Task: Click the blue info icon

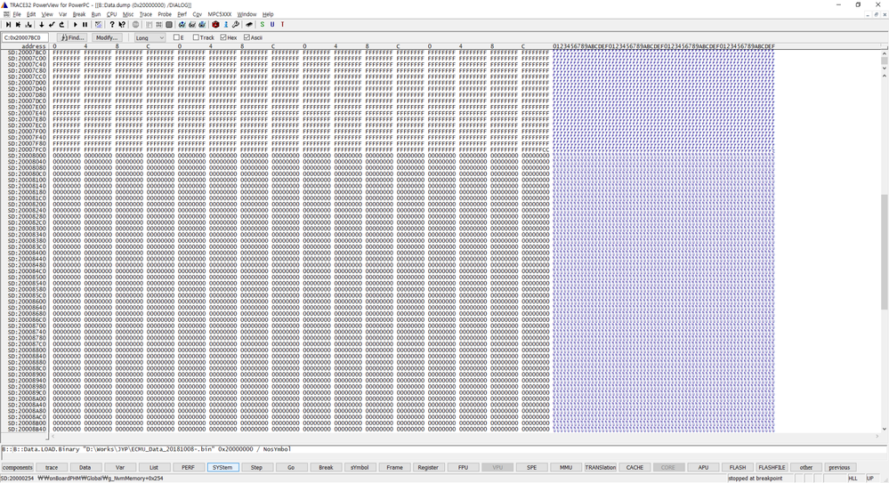Action: [x=226, y=24]
